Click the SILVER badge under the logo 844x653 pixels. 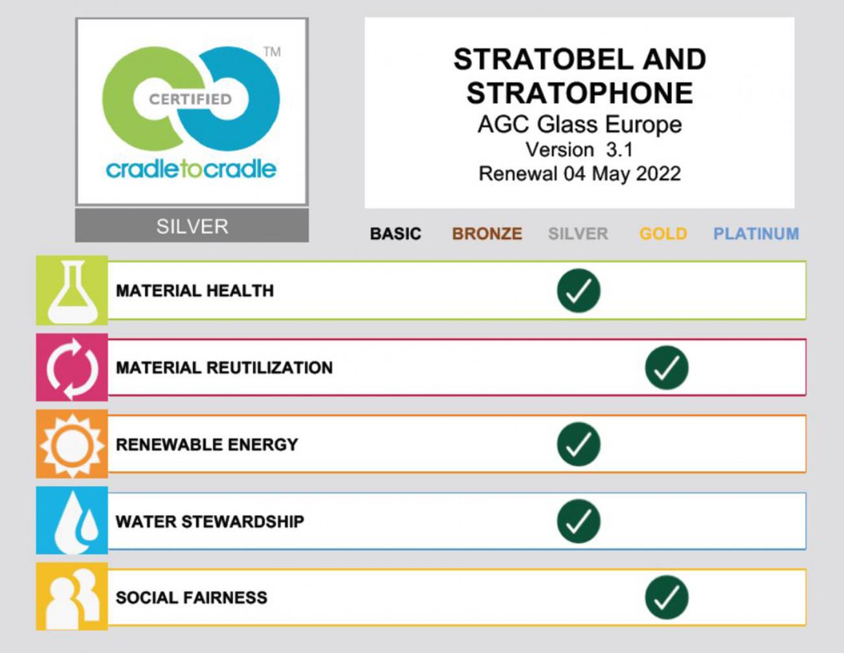pyautogui.click(x=192, y=226)
